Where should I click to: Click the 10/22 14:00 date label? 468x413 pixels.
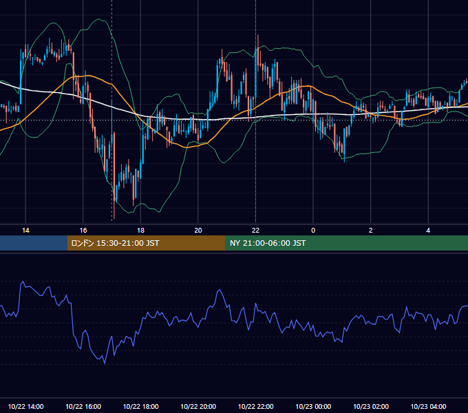25,406
